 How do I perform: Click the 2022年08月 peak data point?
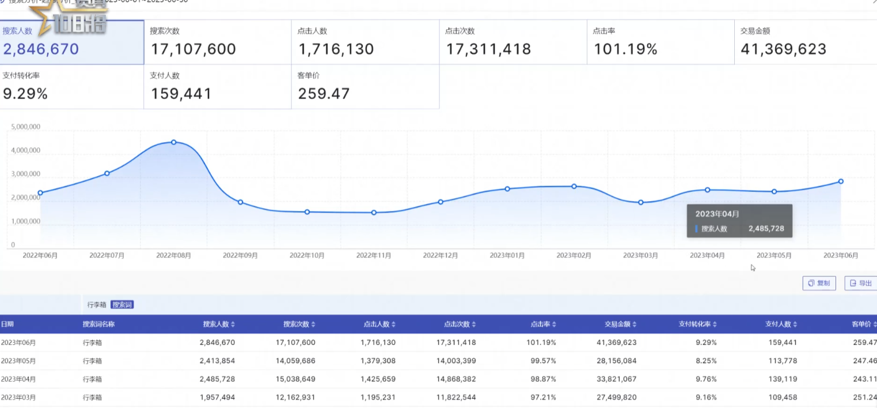pyautogui.click(x=173, y=143)
